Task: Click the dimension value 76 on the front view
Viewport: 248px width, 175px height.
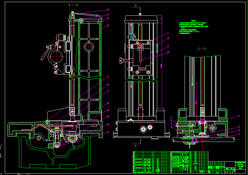Action: tap(161, 19)
